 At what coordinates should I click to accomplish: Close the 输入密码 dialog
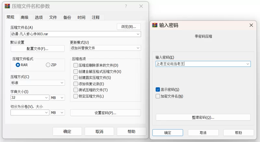(251, 25)
